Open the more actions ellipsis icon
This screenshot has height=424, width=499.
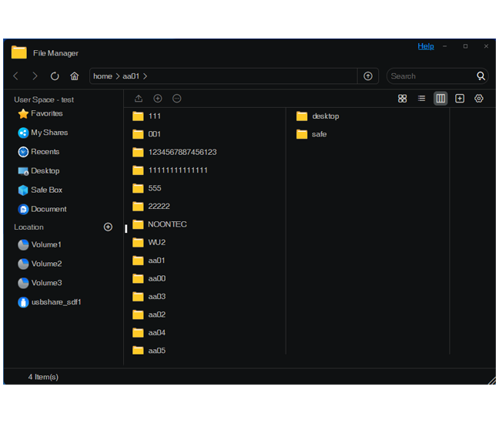(x=177, y=99)
